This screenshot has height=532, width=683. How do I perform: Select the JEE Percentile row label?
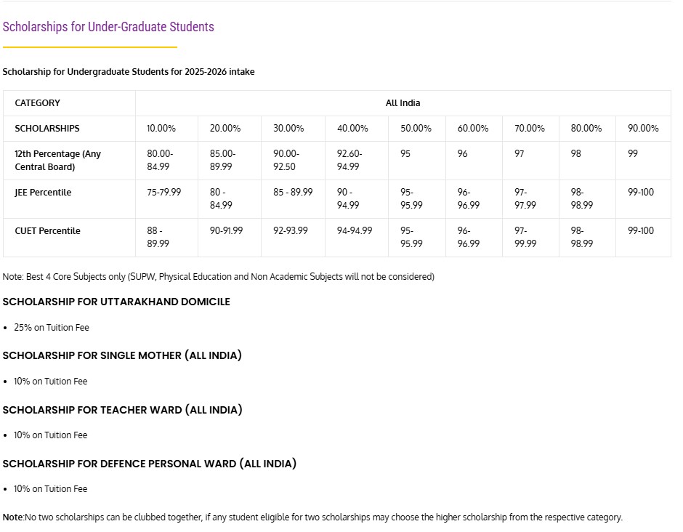(69, 199)
